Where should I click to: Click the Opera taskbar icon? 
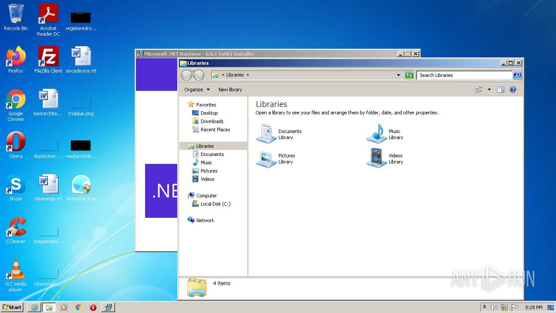click(x=93, y=307)
